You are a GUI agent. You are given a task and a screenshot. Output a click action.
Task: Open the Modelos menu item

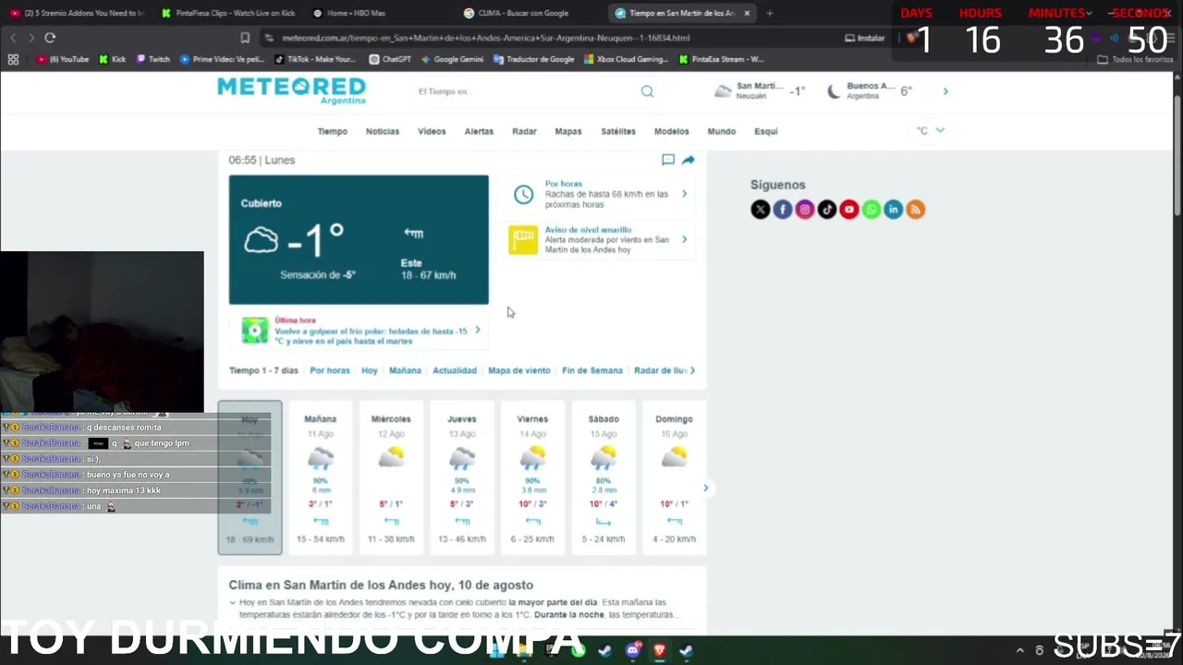pyautogui.click(x=672, y=131)
